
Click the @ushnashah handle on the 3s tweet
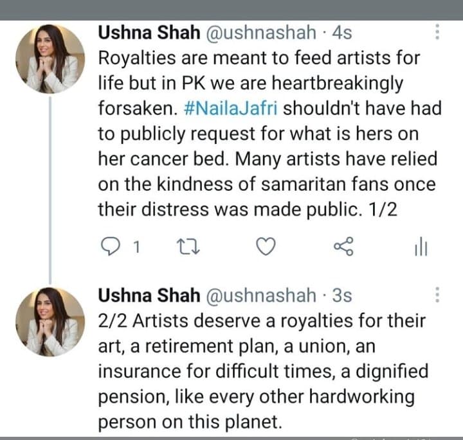pyautogui.click(x=260, y=295)
